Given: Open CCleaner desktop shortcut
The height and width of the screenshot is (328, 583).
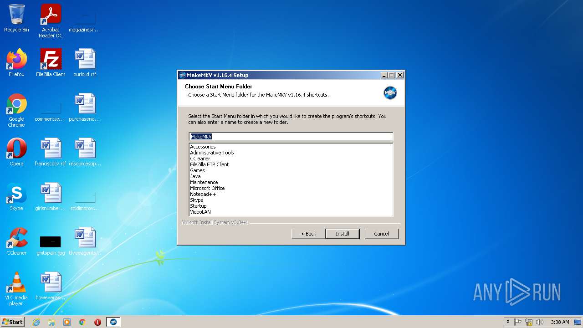Looking at the screenshot, I should [x=16, y=241].
